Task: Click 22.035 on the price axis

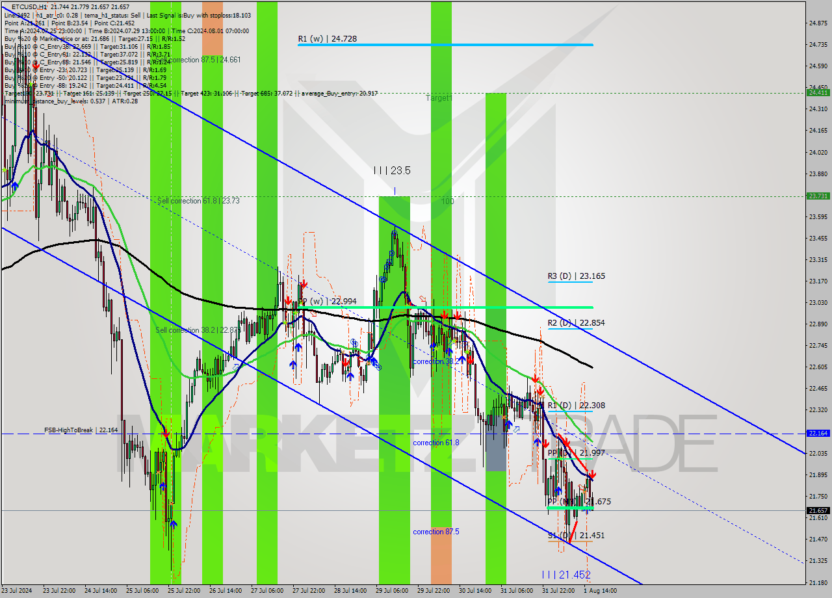Action: [x=817, y=453]
